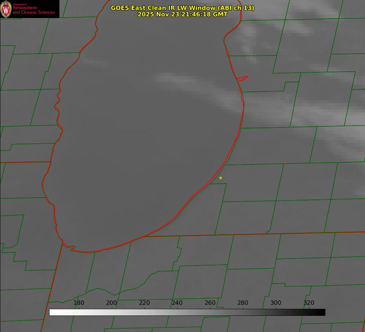
Task: Click the yellow dot marker near the lakeshore
Action: point(220,178)
